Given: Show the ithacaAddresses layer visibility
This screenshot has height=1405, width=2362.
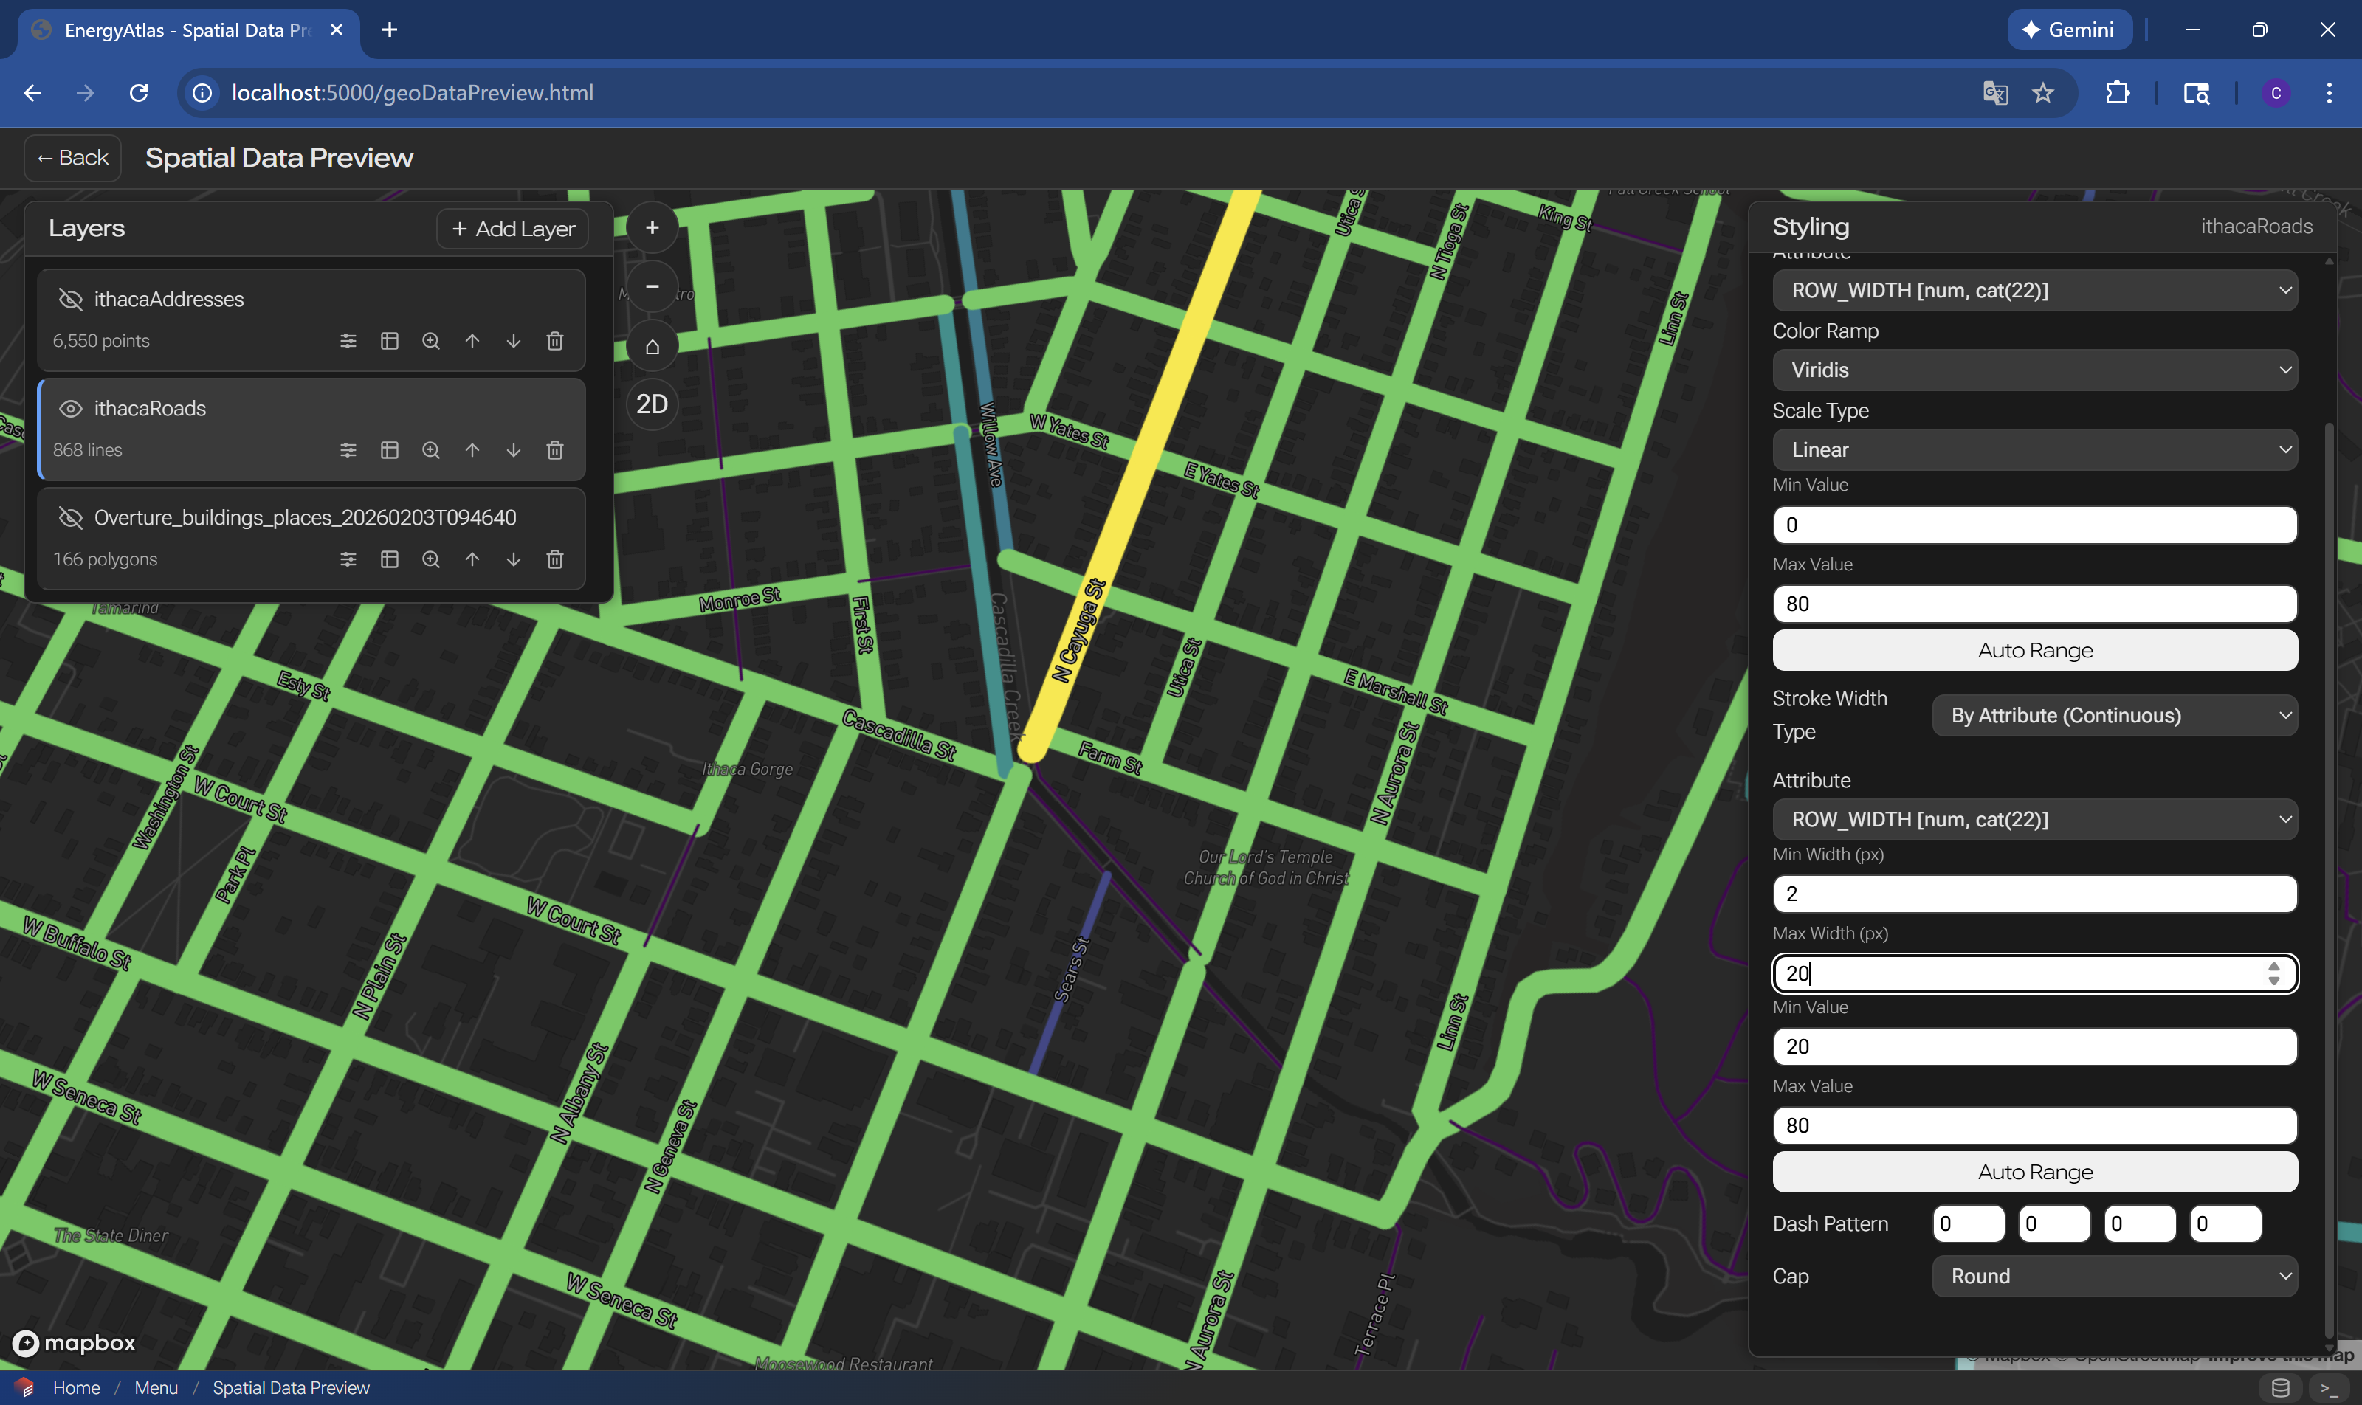Looking at the screenshot, I should (70, 297).
